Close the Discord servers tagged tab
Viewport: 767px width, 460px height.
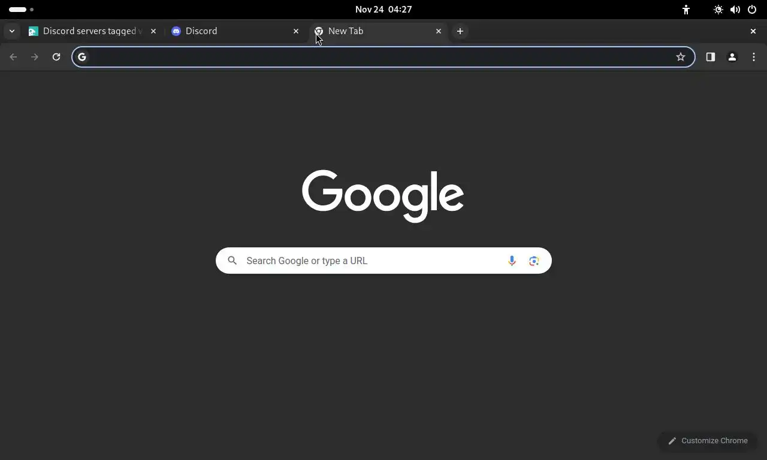[153, 31]
